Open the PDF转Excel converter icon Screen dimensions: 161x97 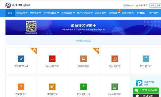point(84,87)
